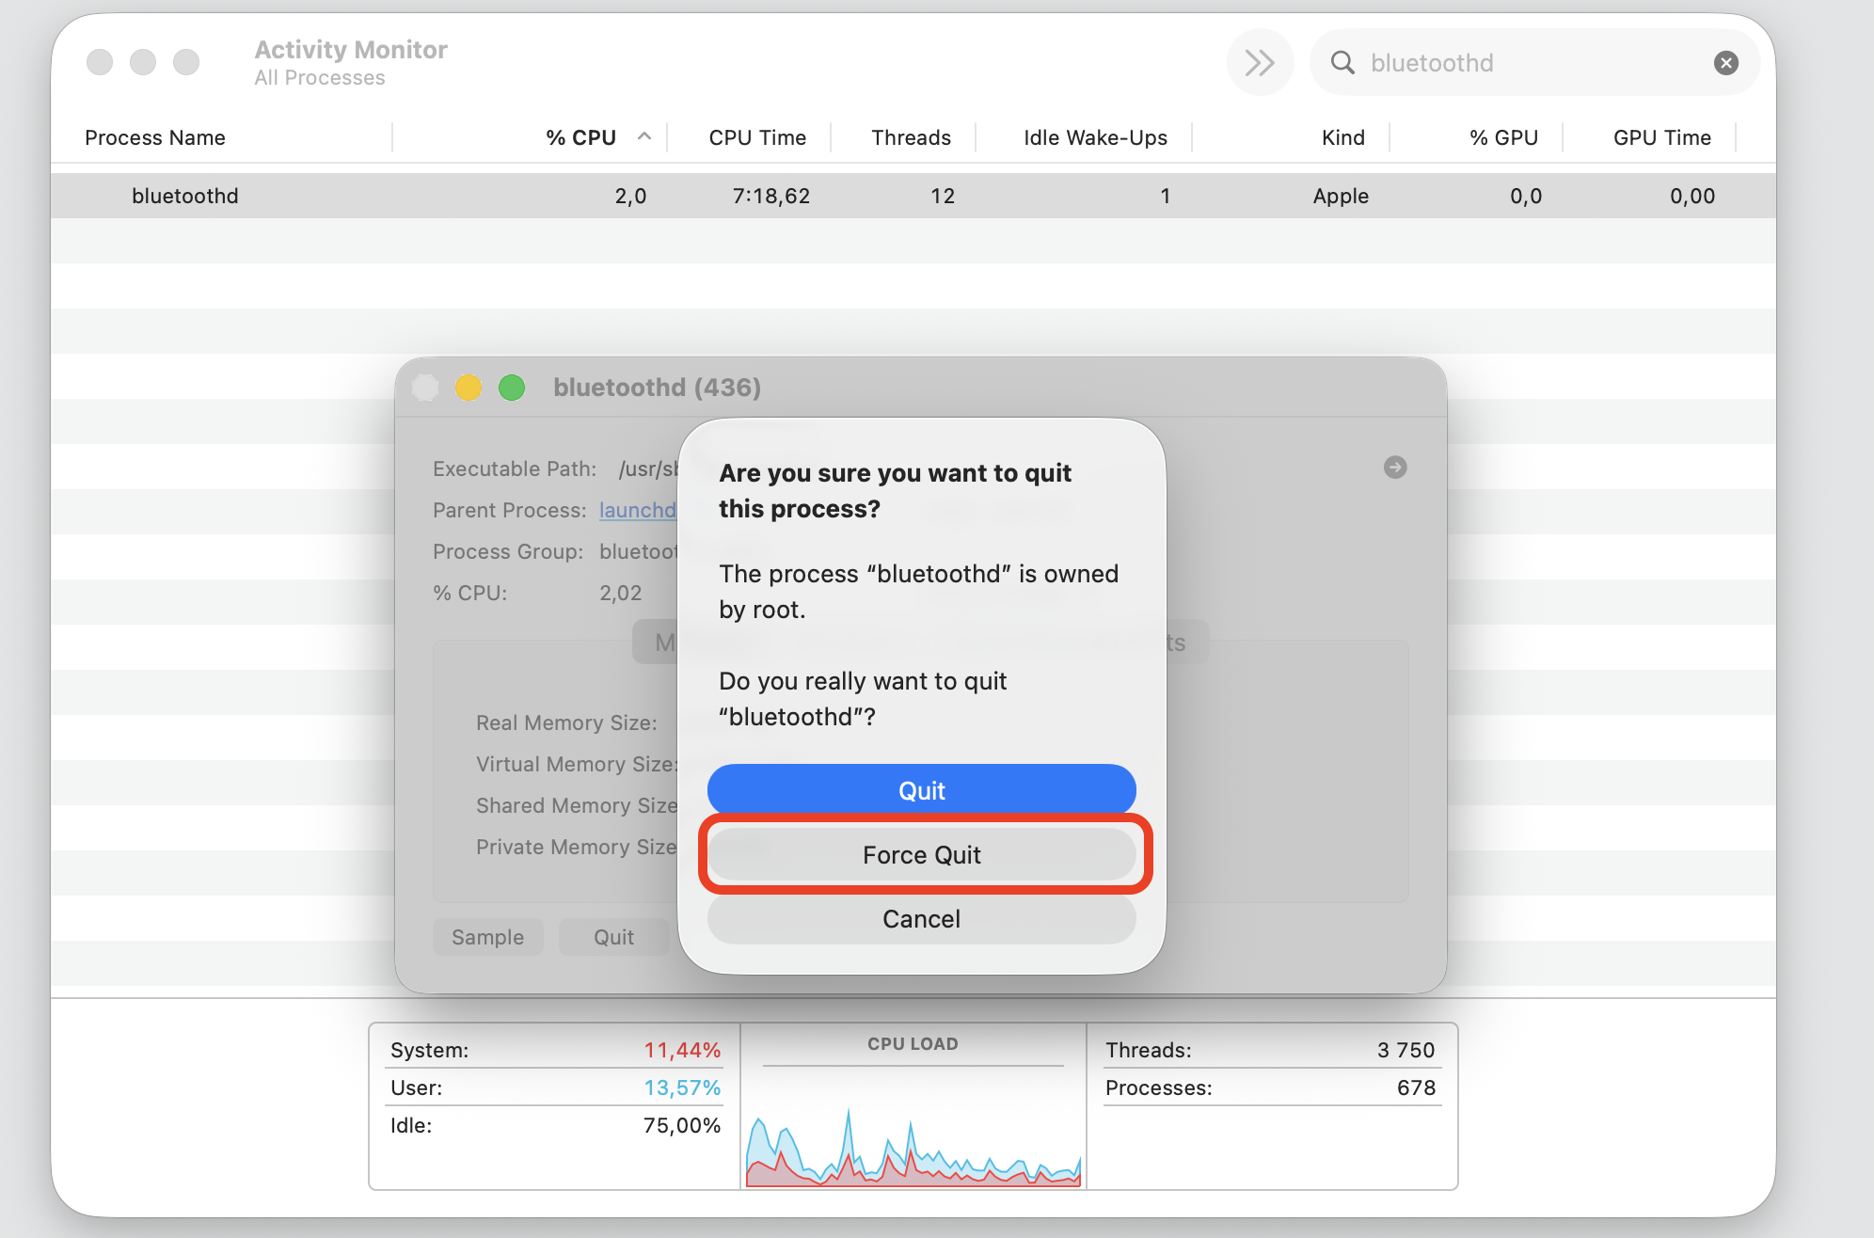Click the search magnifier icon
This screenshot has width=1874, height=1238.
click(1342, 63)
